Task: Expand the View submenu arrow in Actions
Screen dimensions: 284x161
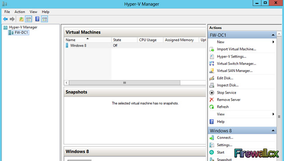Action: [274, 114]
